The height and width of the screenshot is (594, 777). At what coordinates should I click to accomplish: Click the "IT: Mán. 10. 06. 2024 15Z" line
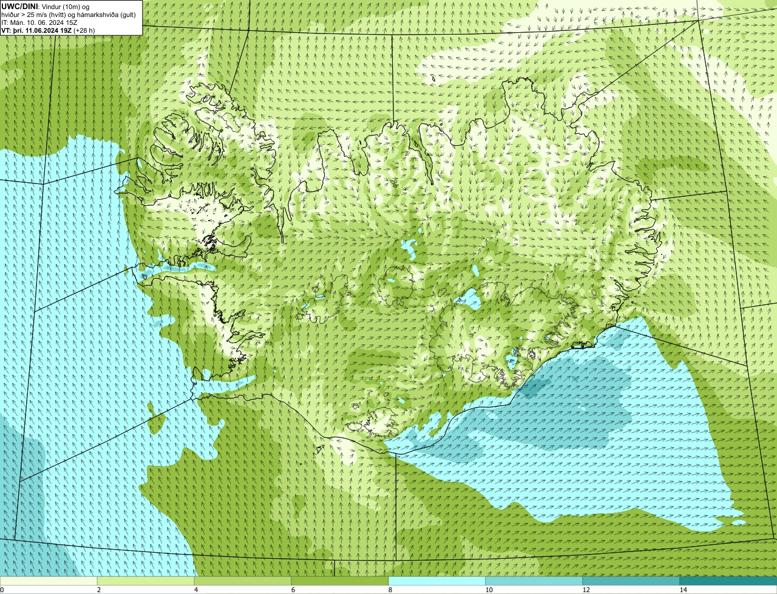click(39, 22)
